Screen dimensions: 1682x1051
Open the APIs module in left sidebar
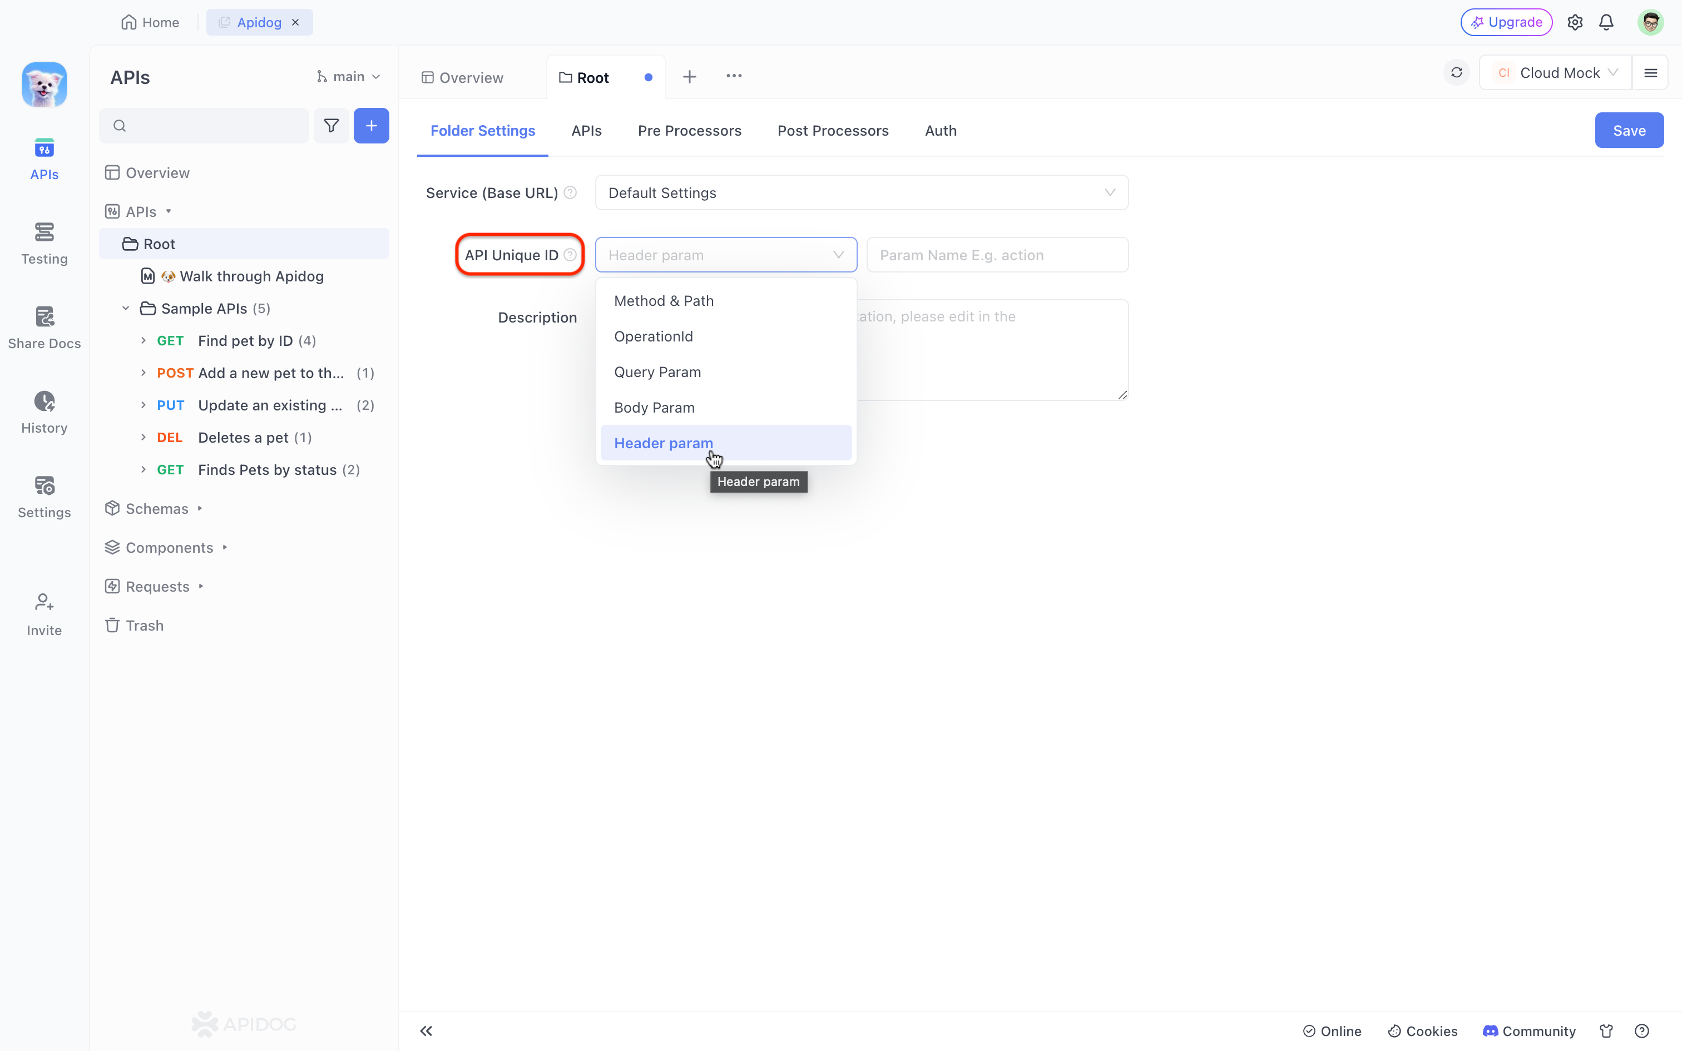tap(44, 160)
